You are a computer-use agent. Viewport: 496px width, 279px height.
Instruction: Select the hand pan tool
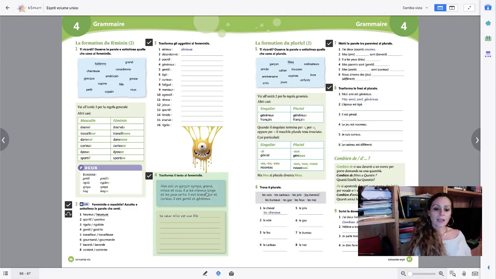(x=464, y=274)
